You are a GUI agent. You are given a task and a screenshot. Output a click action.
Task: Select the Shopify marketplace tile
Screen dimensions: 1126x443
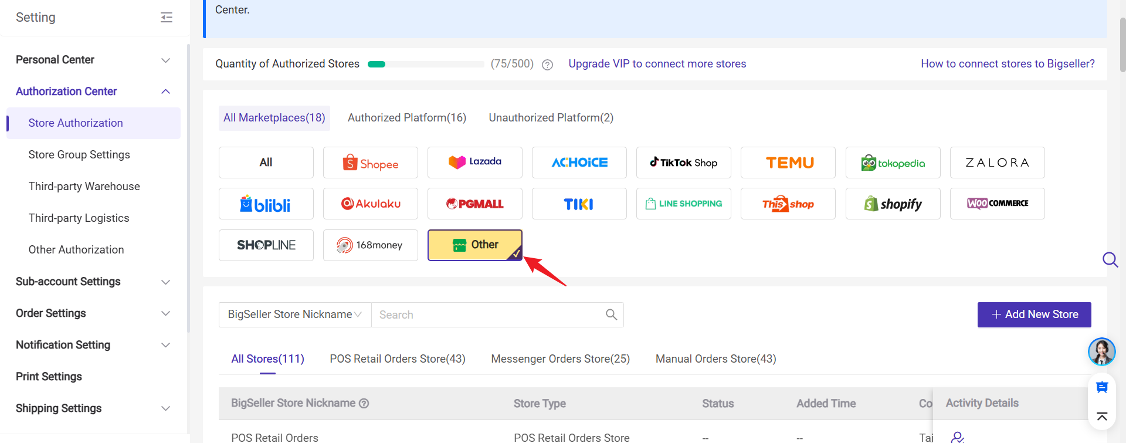893,204
